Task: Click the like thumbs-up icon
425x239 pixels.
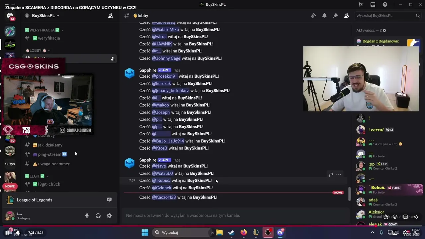Action: [386, 217]
